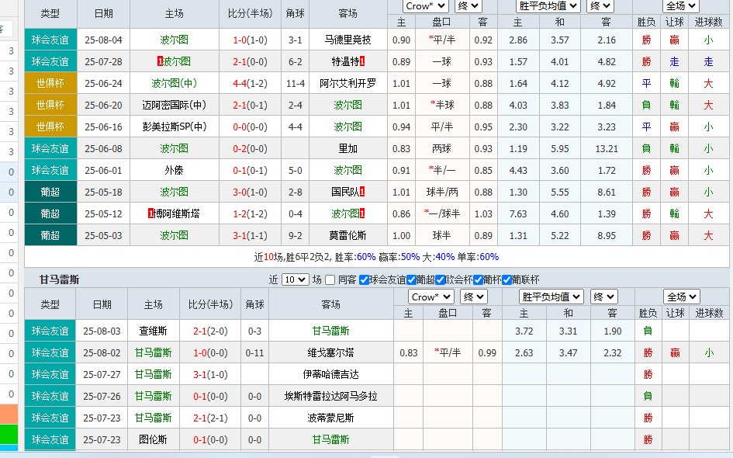Click the red card icon beside 波尔图 on 25-07-28
This screenshot has width=733, height=458.
tap(159, 61)
